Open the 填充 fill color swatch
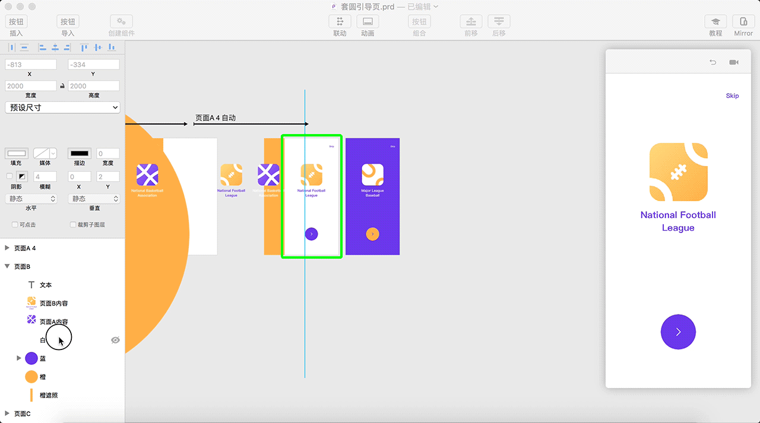This screenshot has width=760, height=423. [x=17, y=154]
